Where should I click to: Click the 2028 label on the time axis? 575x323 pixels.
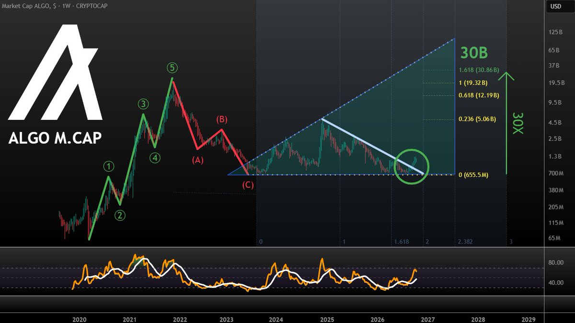[x=478, y=319]
